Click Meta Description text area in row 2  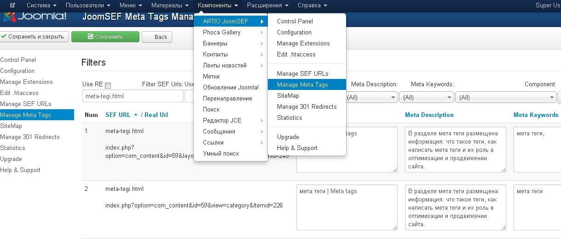(456, 207)
